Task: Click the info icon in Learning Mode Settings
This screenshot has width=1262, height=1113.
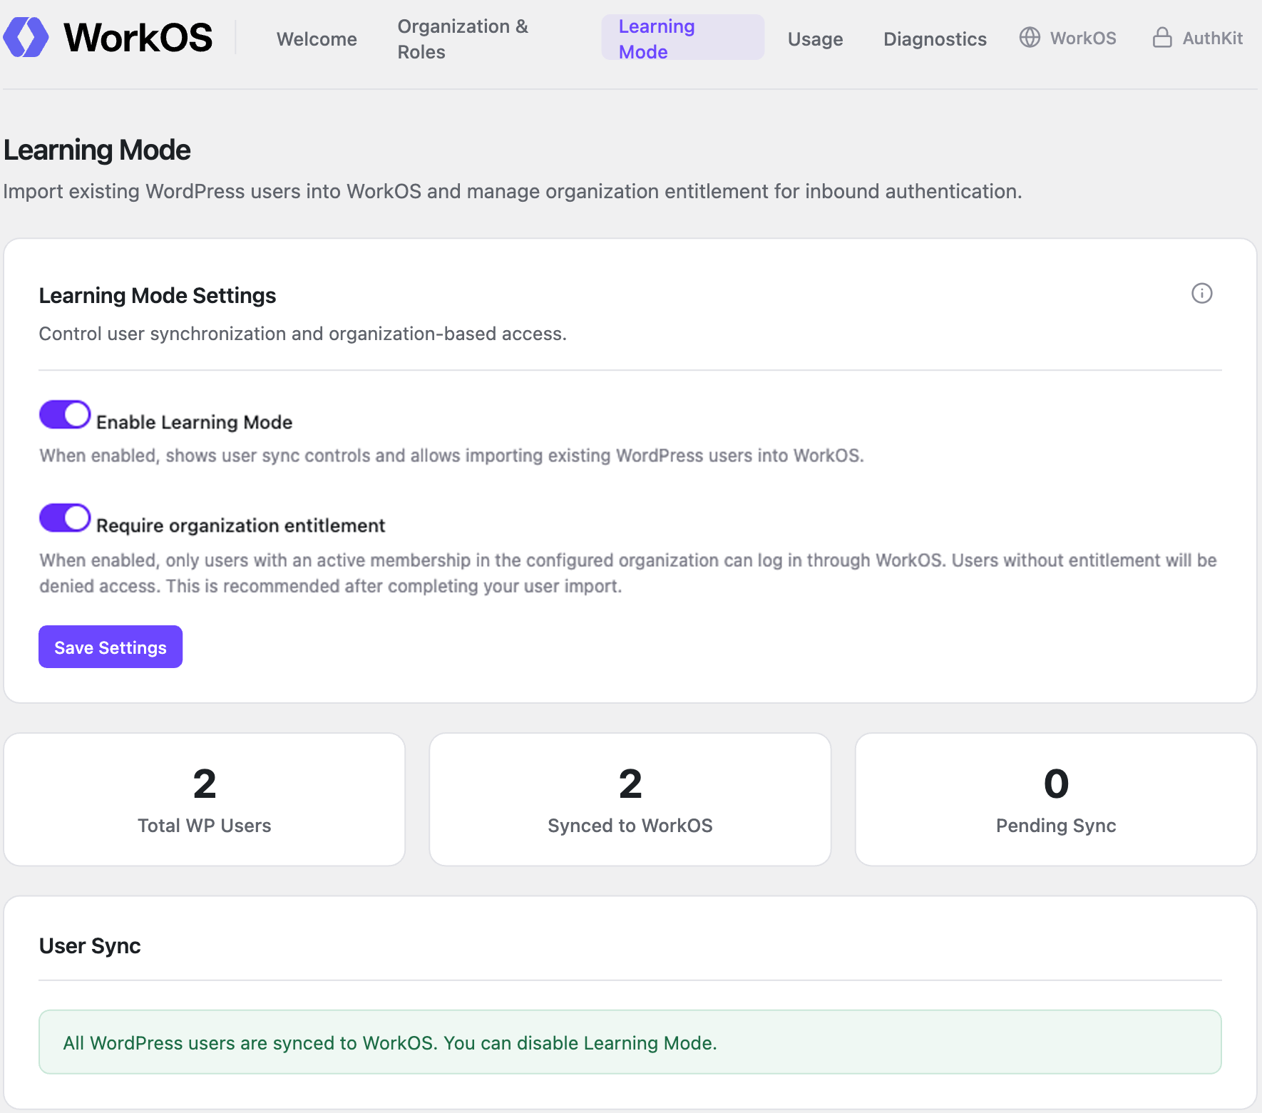Action: click(x=1201, y=293)
